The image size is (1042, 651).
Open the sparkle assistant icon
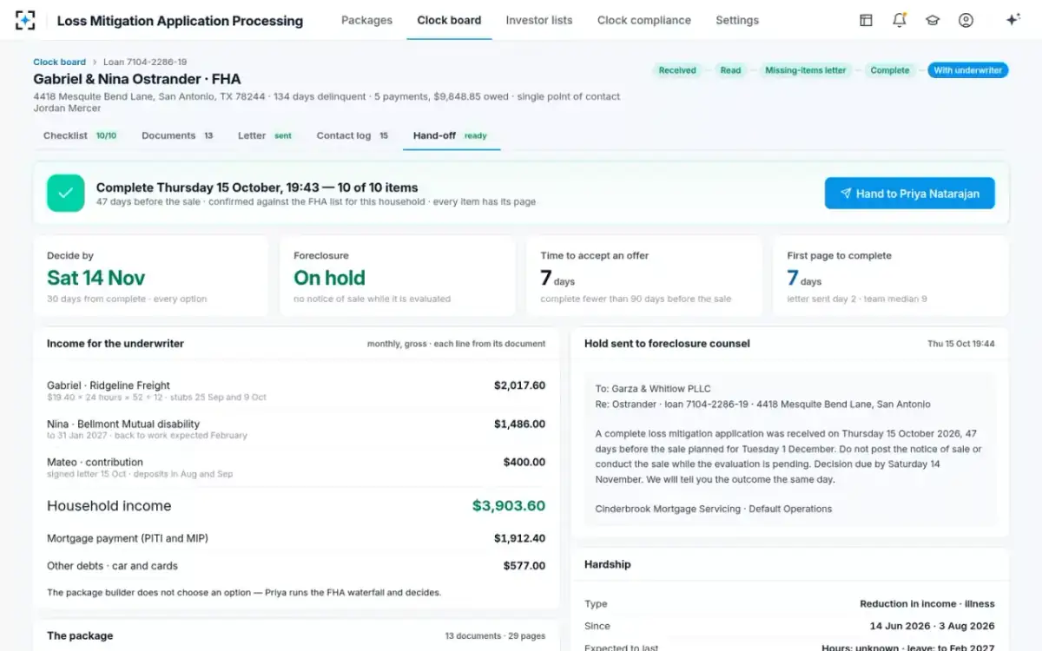click(x=1012, y=20)
